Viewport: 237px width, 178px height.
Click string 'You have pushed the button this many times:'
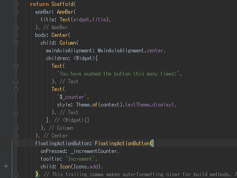[x=118, y=74]
